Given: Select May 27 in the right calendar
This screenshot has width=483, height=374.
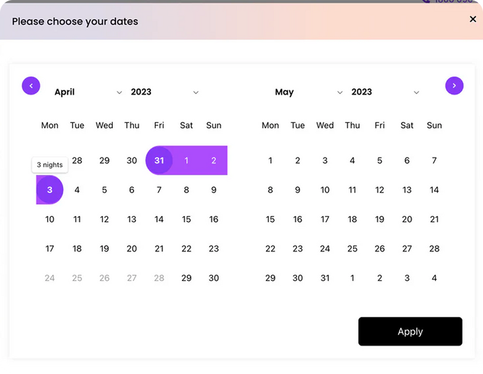Looking at the screenshot, I should 407,249.
